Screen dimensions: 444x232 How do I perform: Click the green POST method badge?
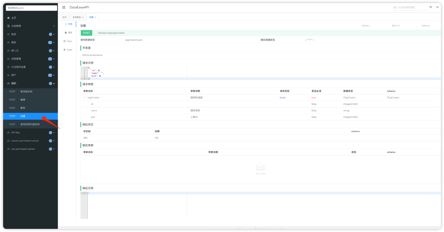[86, 33]
